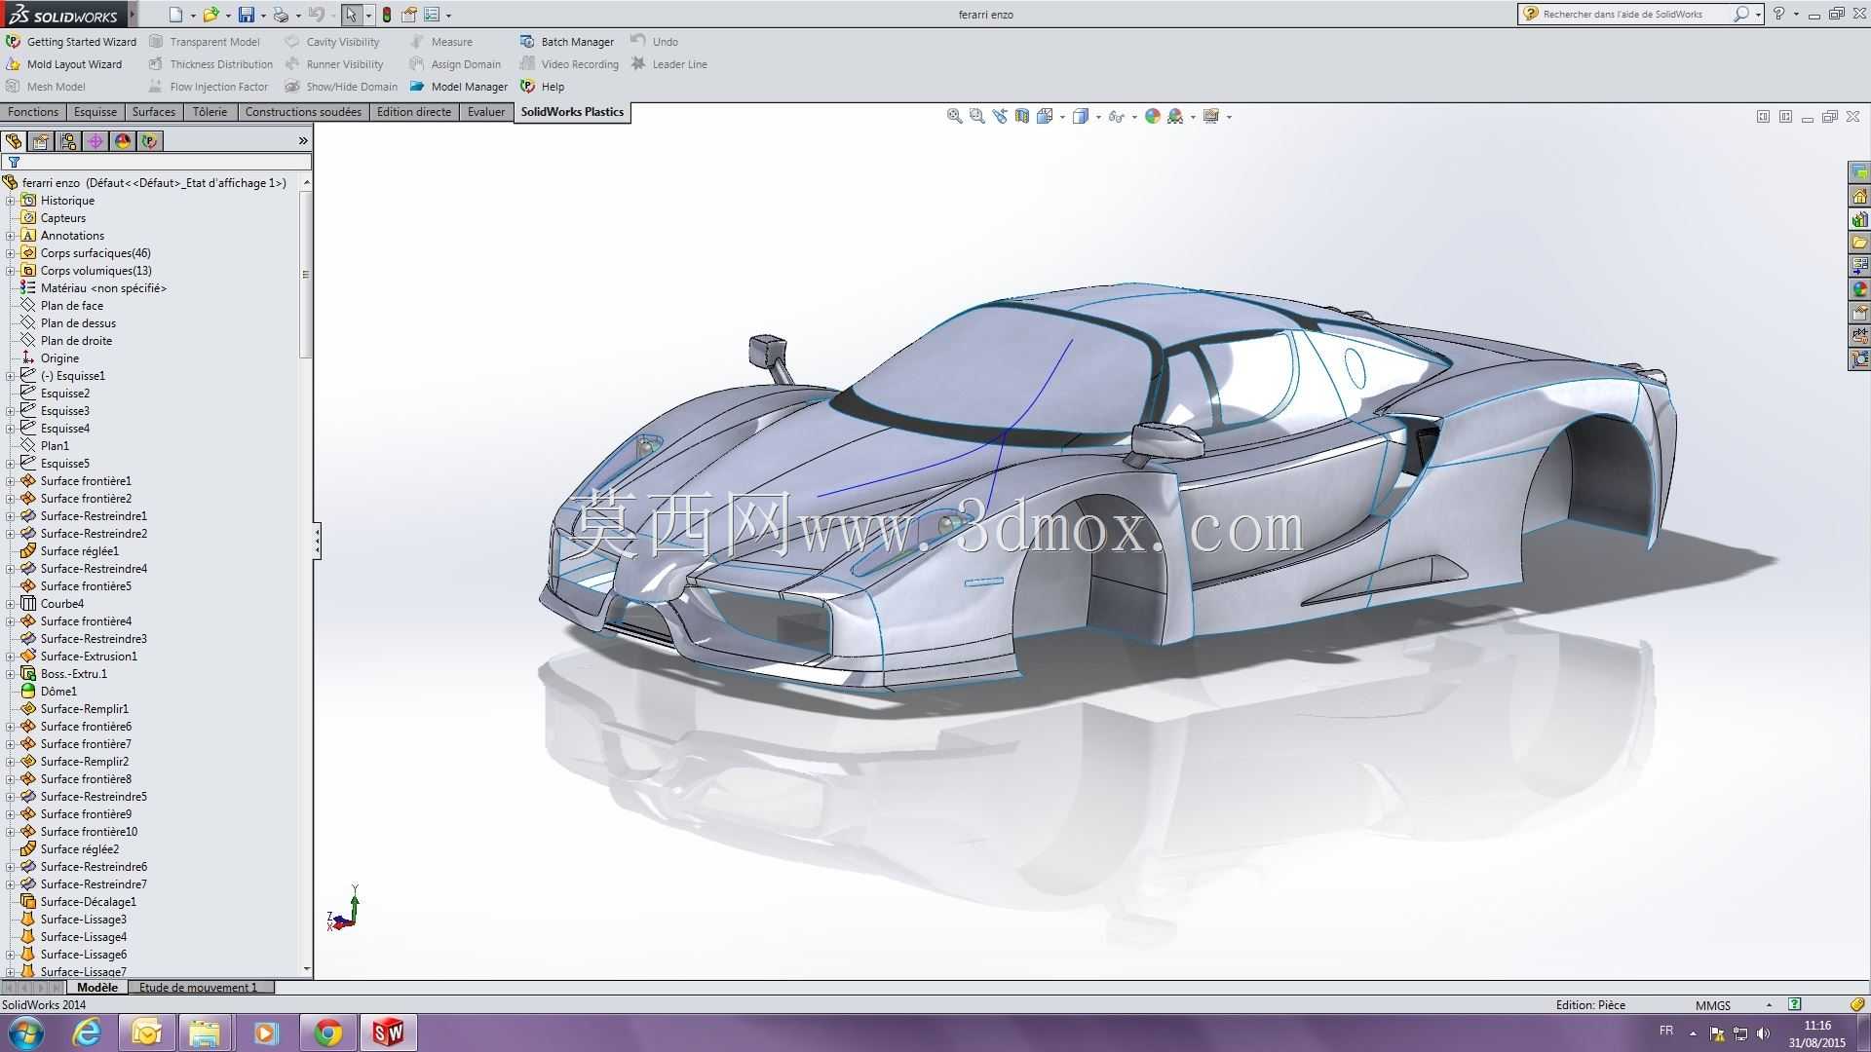Click the Display Style cube icon

click(1081, 116)
